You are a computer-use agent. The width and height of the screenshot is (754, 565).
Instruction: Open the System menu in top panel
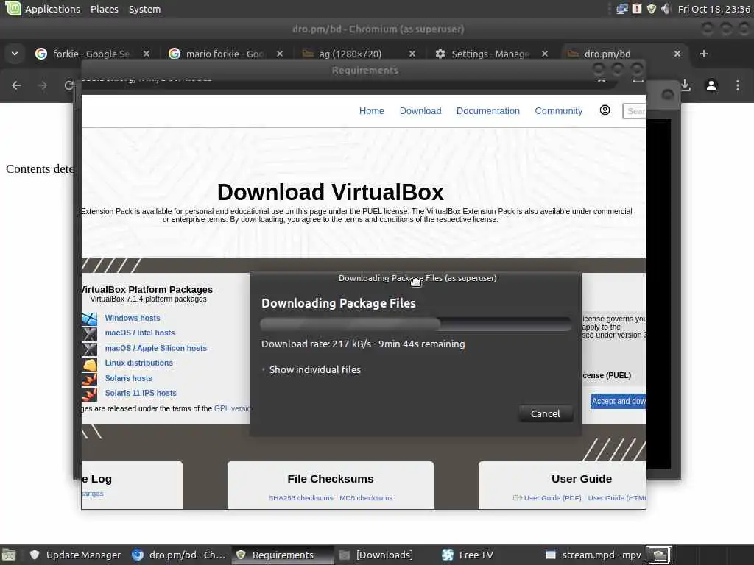(x=144, y=9)
